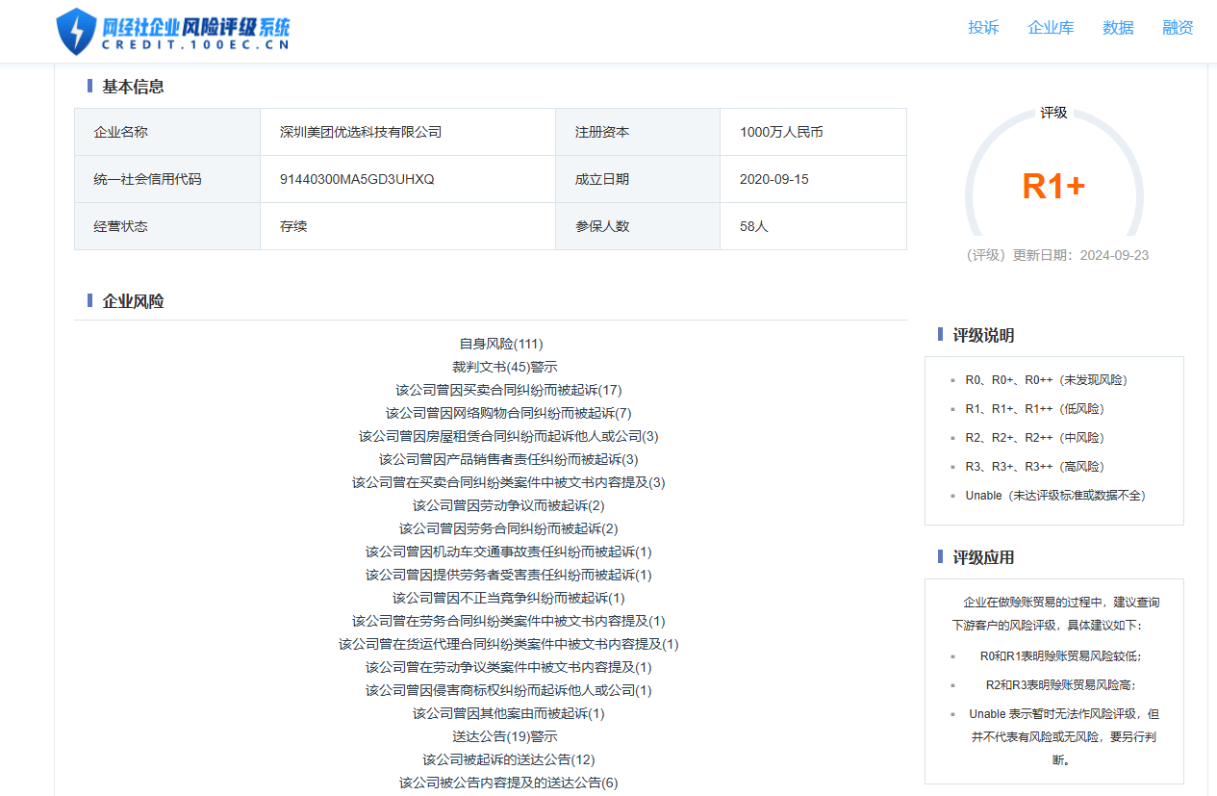Open 买卖合同纠纷而被起诉(17) entry

[509, 390]
